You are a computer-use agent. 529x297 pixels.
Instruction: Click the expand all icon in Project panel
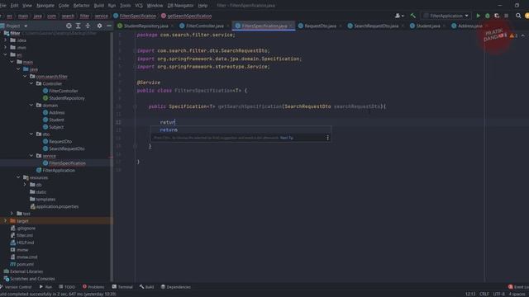[x=79, y=26]
